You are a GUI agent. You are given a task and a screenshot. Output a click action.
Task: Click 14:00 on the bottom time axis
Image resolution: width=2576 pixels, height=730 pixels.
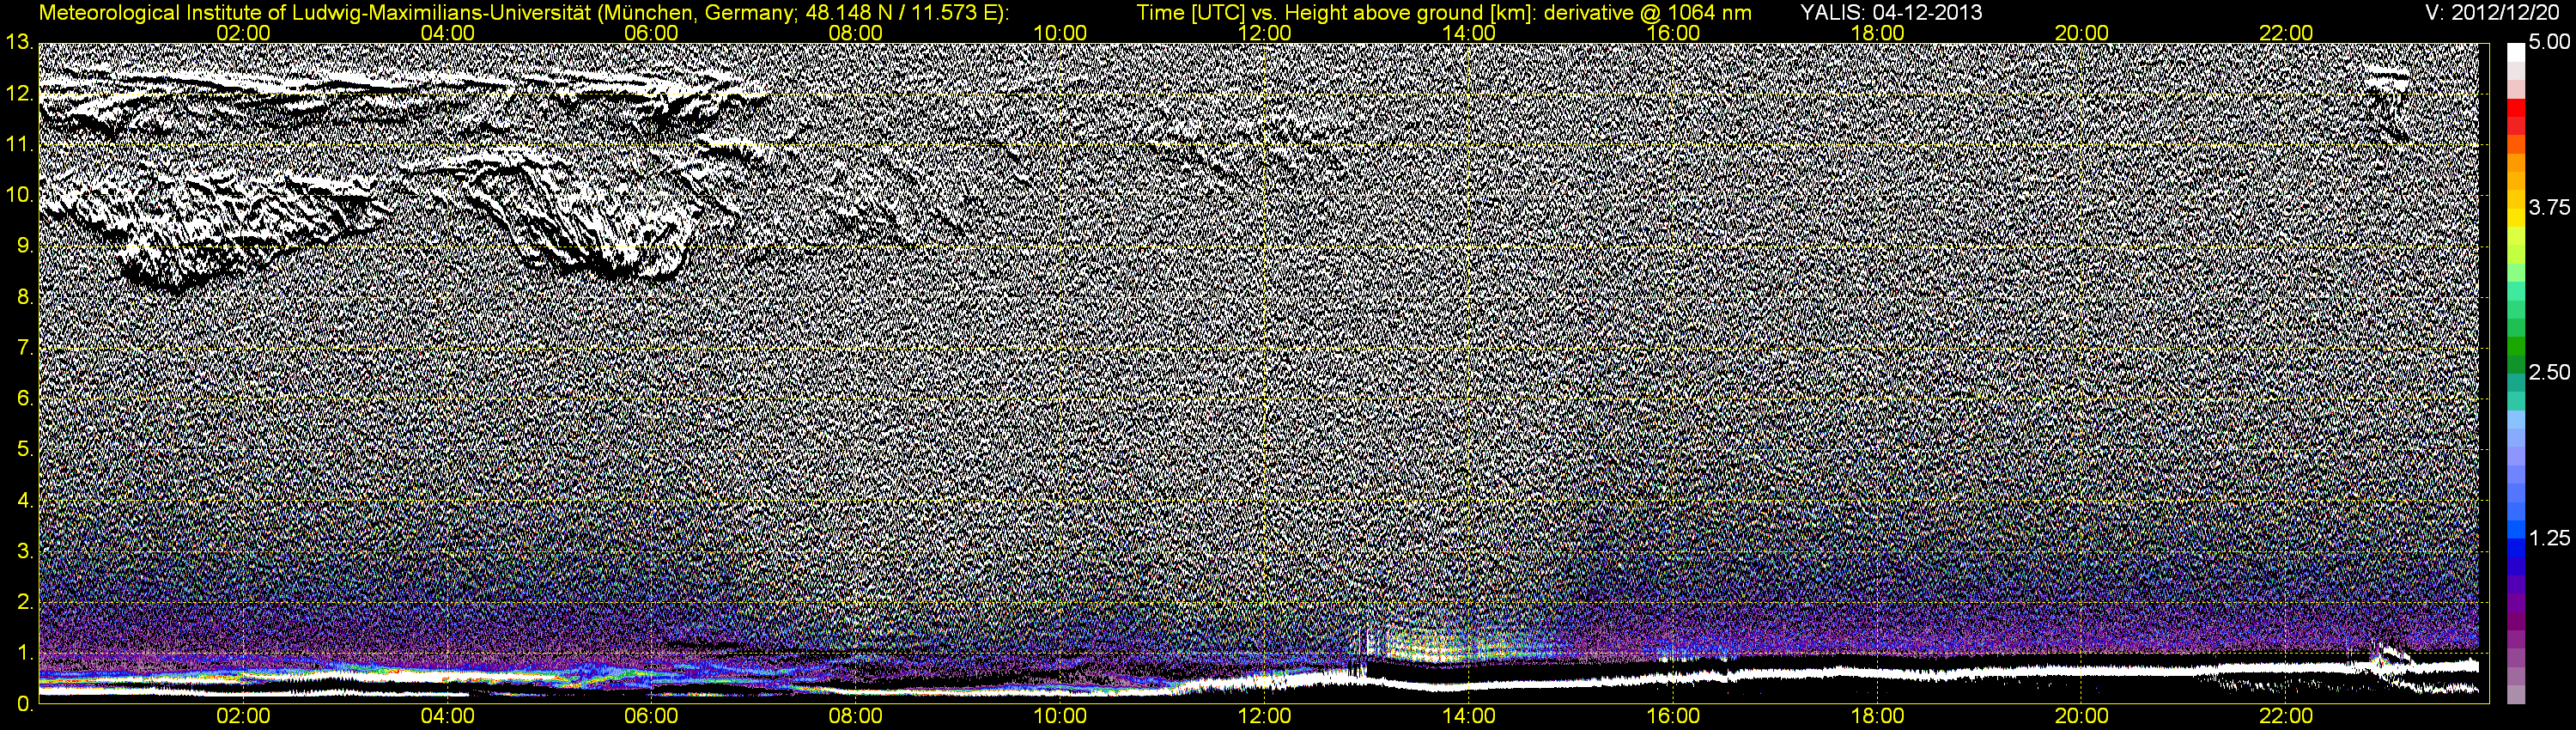click(1469, 716)
